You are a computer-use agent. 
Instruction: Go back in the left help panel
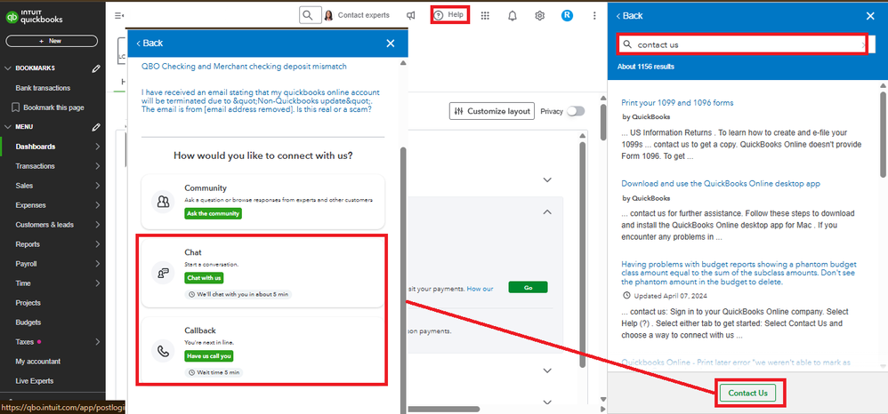(x=149, y=43)
